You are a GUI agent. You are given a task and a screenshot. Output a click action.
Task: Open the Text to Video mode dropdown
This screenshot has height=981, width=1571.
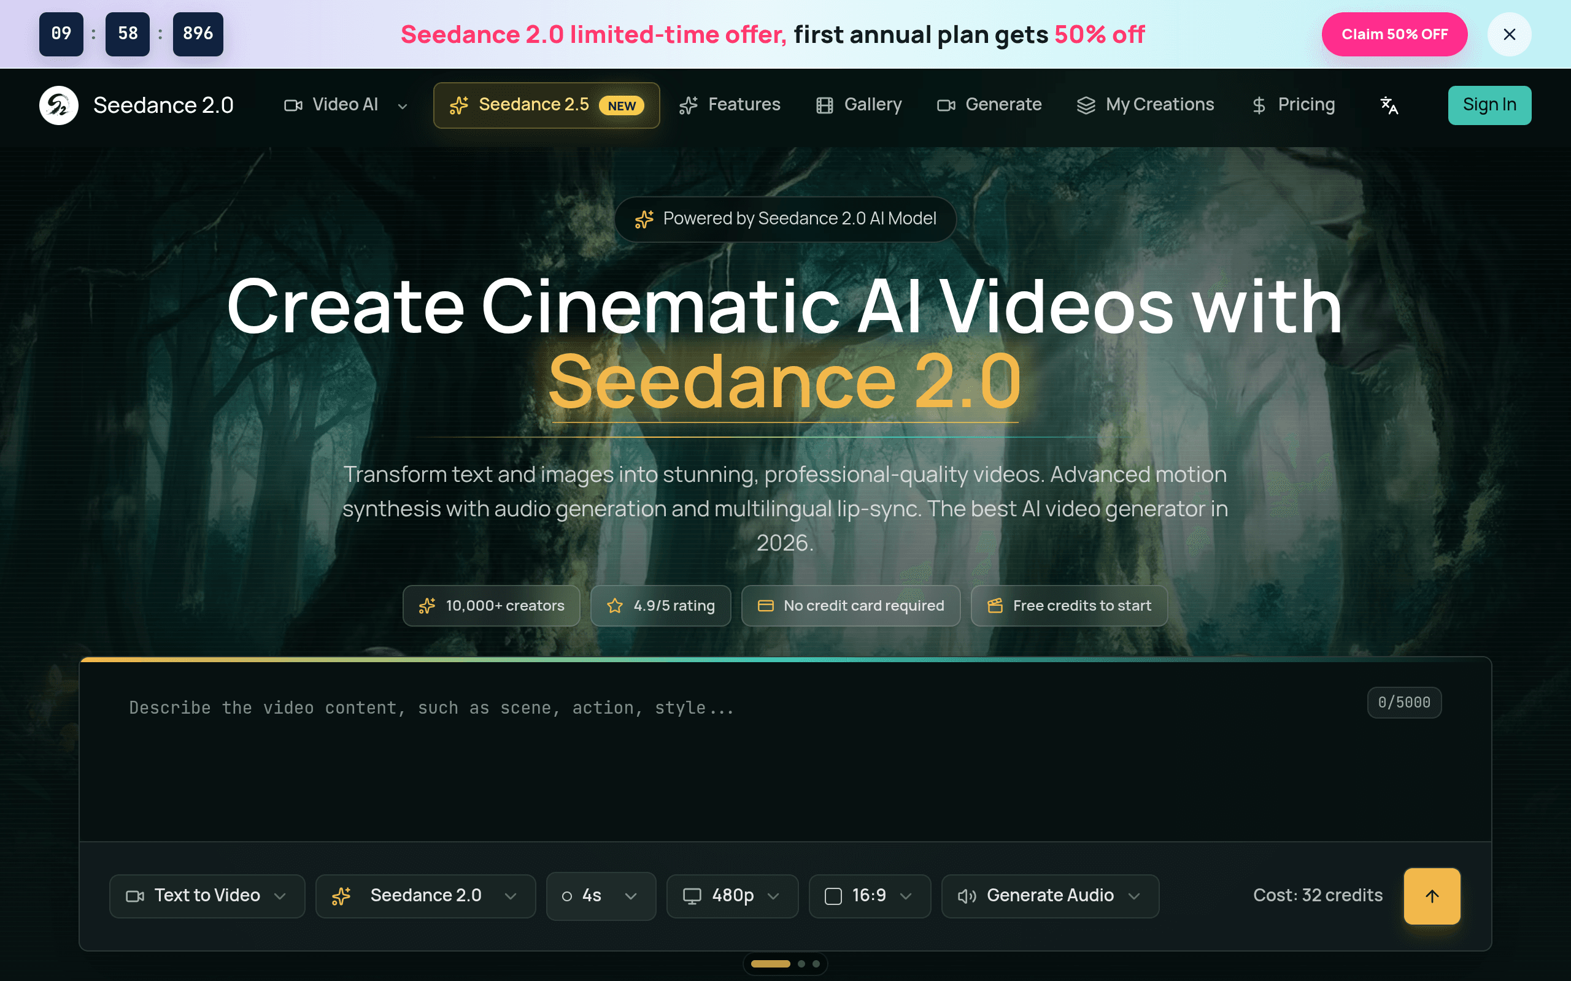point(207,896)
